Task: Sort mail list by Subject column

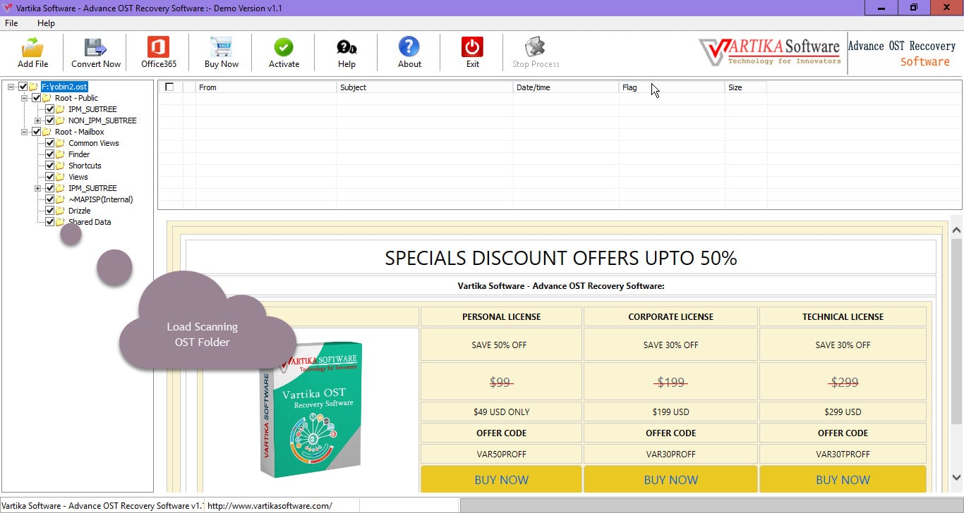Action: pyautogui.click(x=425, y=87)
